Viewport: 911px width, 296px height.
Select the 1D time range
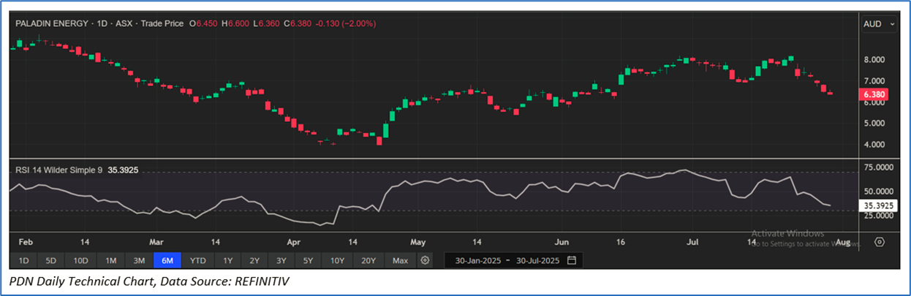tap(23, 260)
